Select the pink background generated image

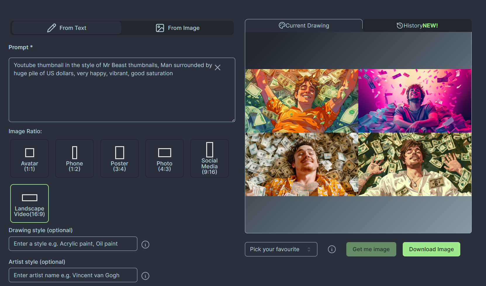pyautogui.click(x=415, y=101)
